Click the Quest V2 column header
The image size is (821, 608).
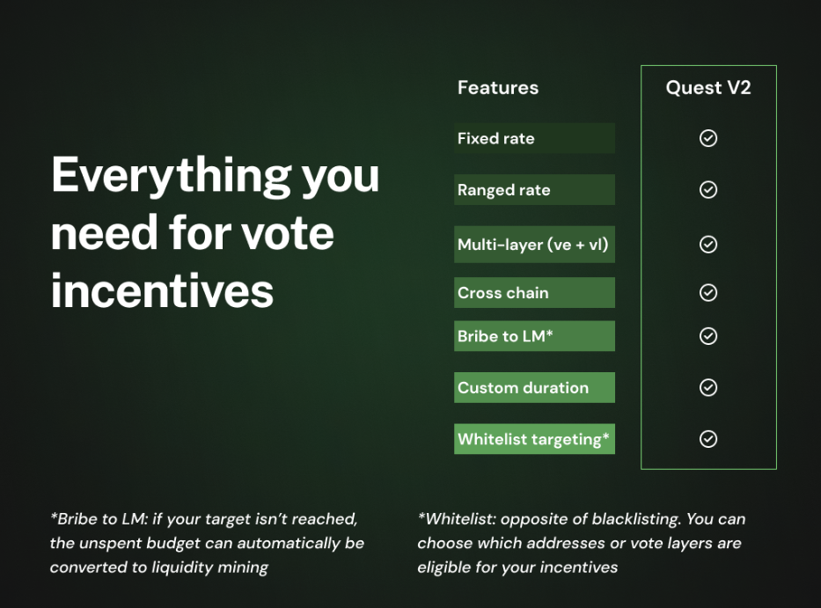pos(707,87)
